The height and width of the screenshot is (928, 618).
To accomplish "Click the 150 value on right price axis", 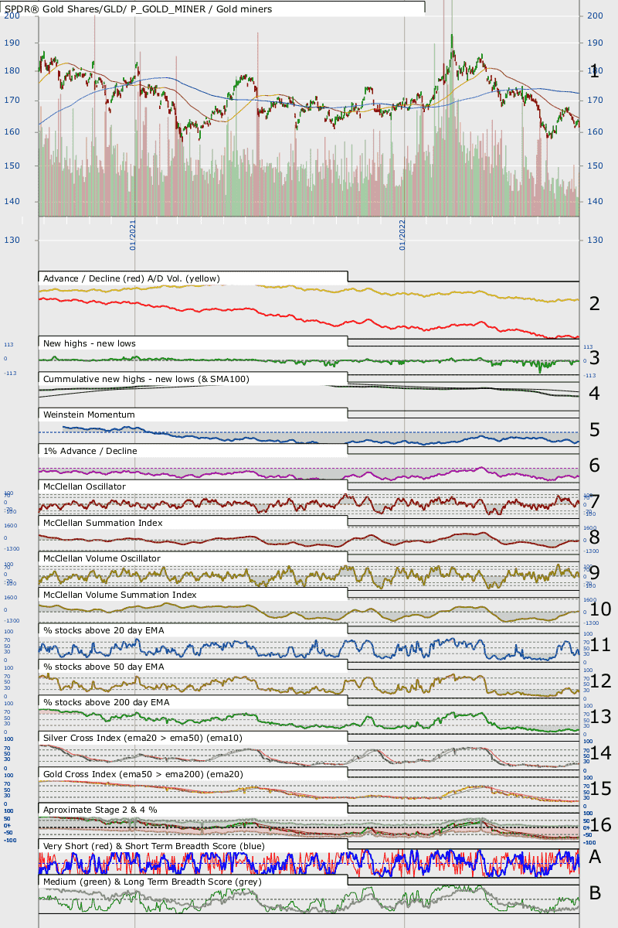I will click(x=596, y=165).
